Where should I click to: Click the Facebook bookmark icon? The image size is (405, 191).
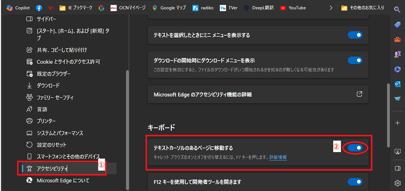pos(39,8)
